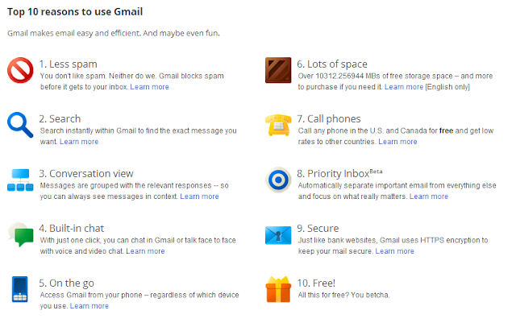Click the red no-spam prohibition icon

point(20,70)
